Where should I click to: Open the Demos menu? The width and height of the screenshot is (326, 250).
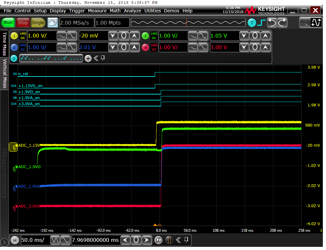point(172,11)
